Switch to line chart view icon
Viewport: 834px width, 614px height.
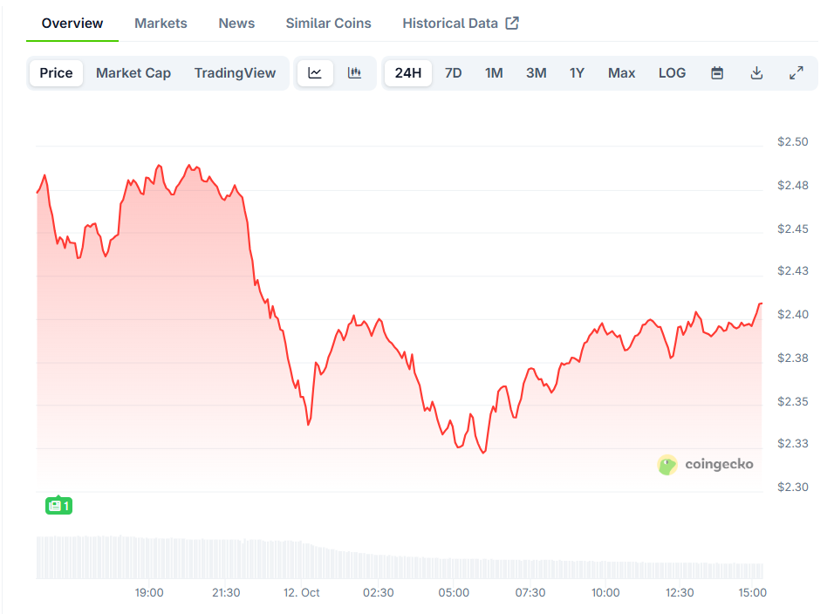tap(315, 73)
